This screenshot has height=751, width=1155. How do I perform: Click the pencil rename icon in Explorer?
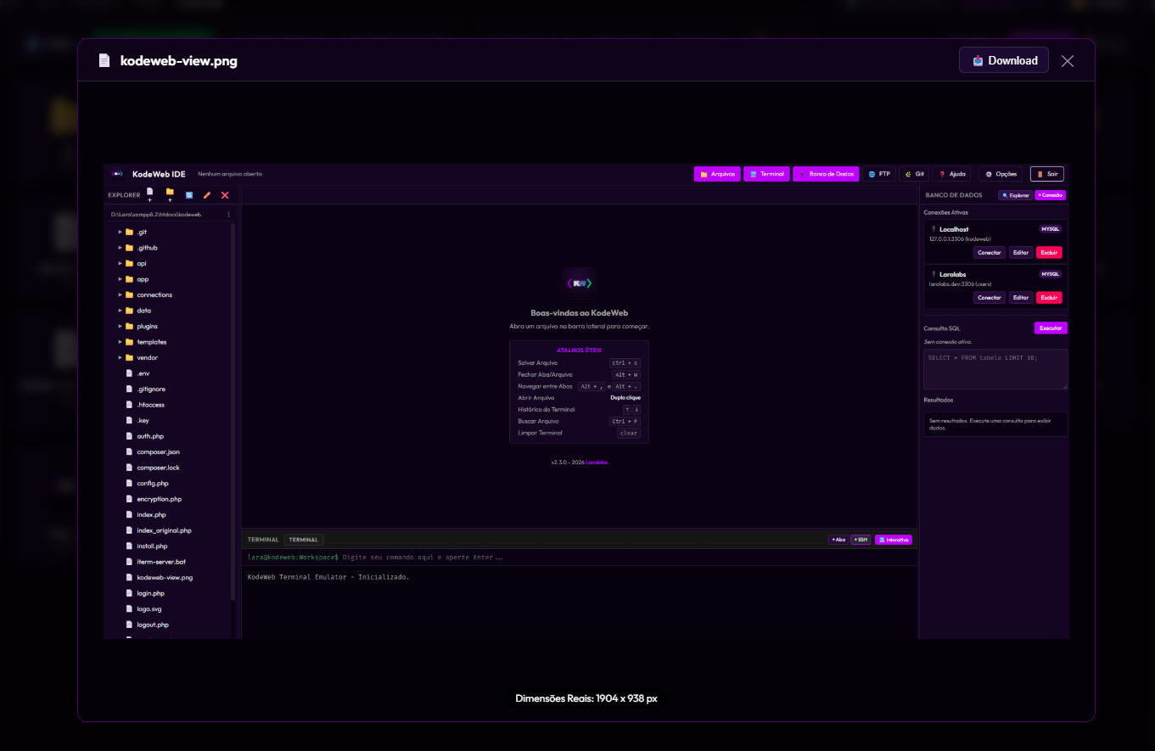pos(207,195)
